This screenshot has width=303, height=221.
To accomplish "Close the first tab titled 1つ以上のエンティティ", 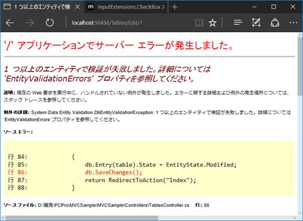I will [x=77, y=7].
